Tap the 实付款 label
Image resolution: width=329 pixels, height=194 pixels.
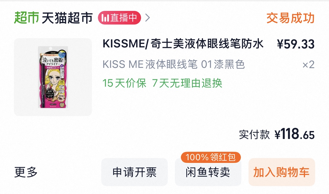[254, 135]
